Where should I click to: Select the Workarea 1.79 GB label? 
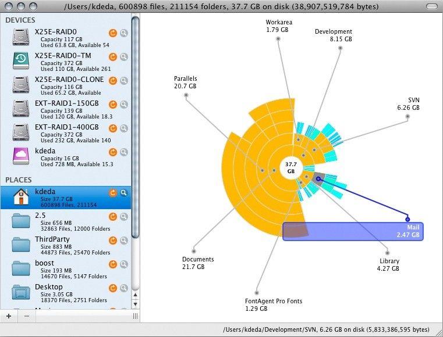pos(279,26)
